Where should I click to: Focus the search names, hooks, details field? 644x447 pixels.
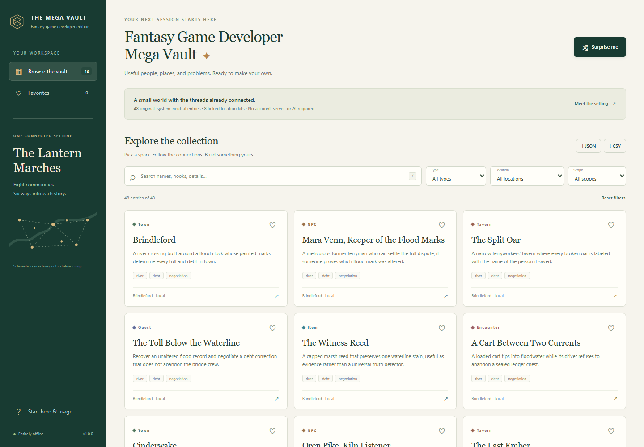tap(273, 176)
